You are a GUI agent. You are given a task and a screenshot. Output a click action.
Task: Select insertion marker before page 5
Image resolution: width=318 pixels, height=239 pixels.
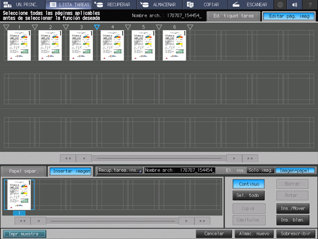coord(128,27)
